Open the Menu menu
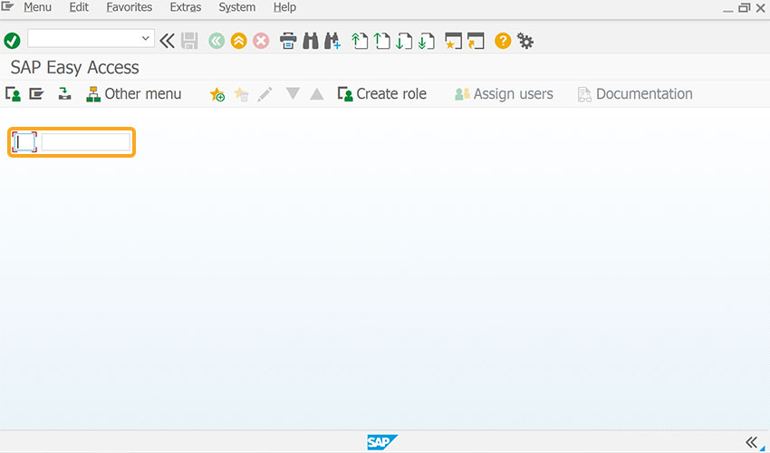 (37, 7)
